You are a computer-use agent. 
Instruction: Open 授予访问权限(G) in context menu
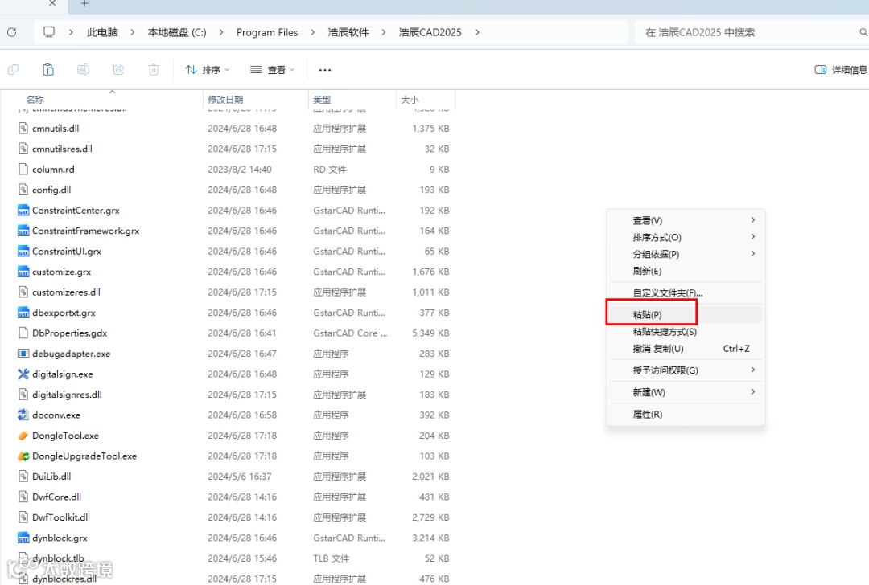(686, 370)
